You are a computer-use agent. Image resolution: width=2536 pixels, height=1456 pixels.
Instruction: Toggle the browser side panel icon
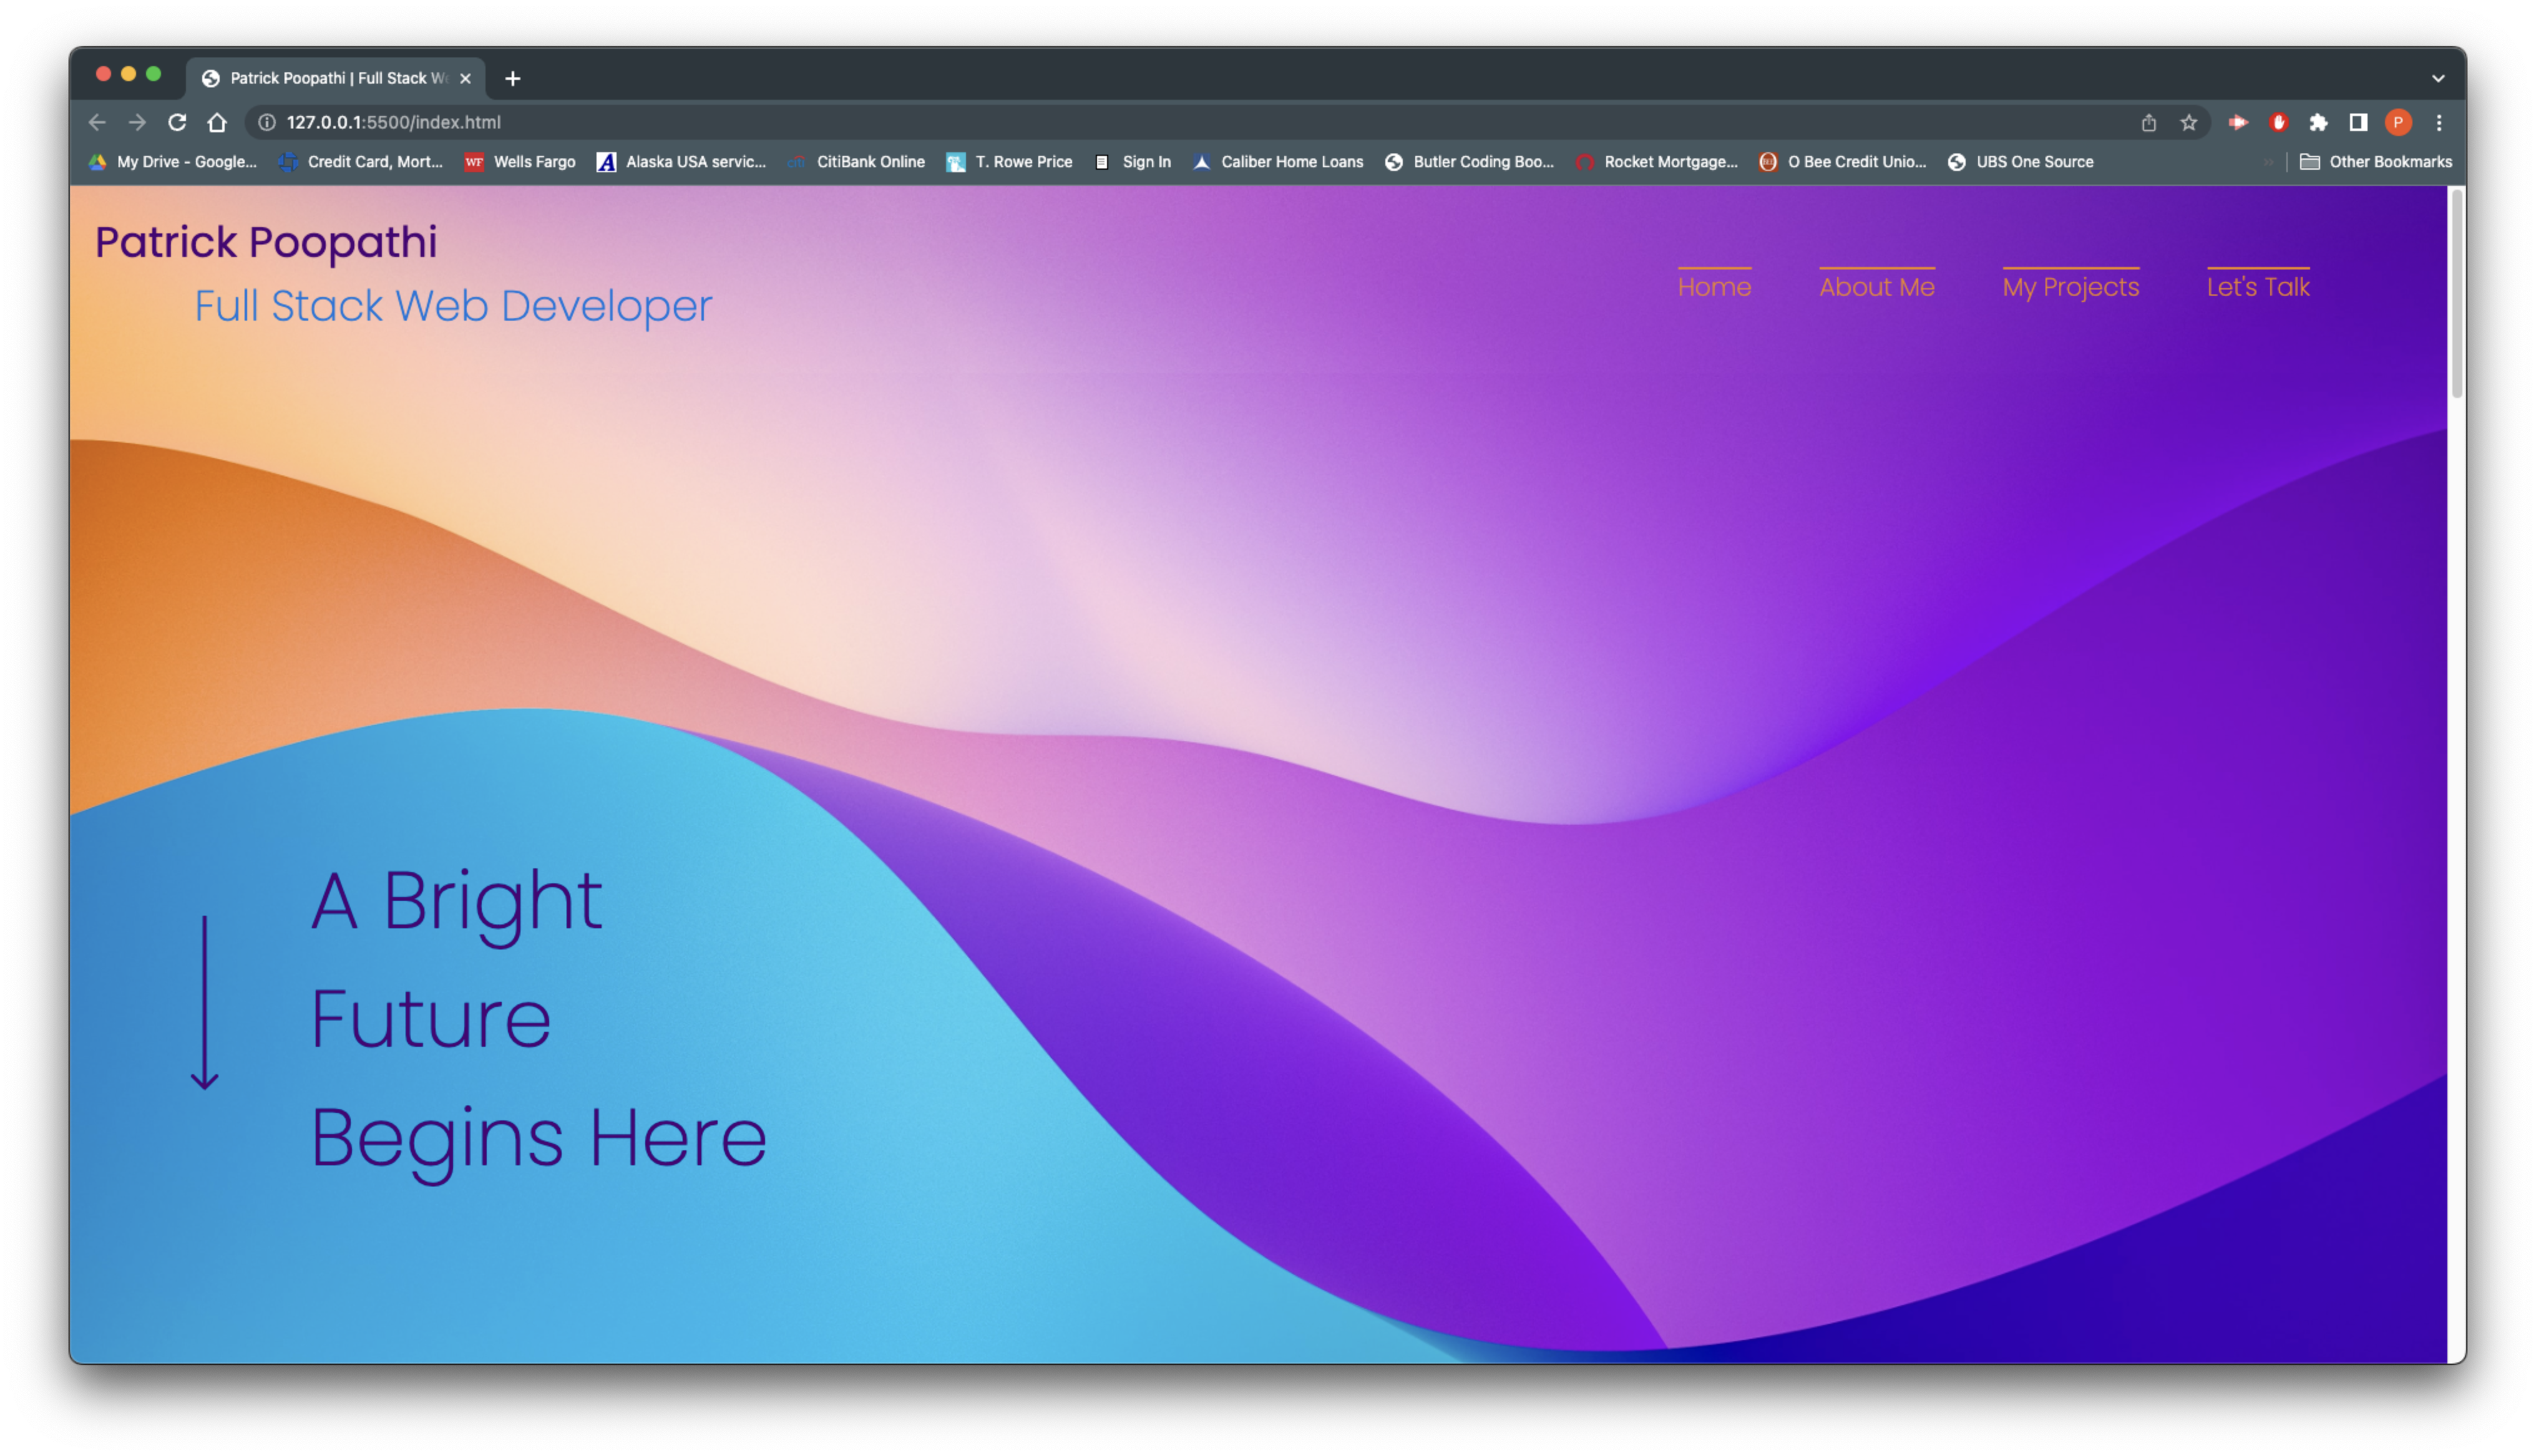point(2358,122)
